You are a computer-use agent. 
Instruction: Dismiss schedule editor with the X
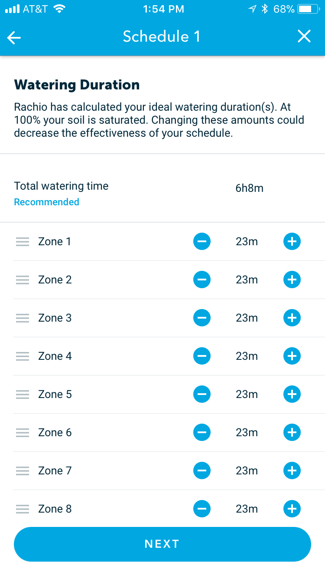point(304,36)
